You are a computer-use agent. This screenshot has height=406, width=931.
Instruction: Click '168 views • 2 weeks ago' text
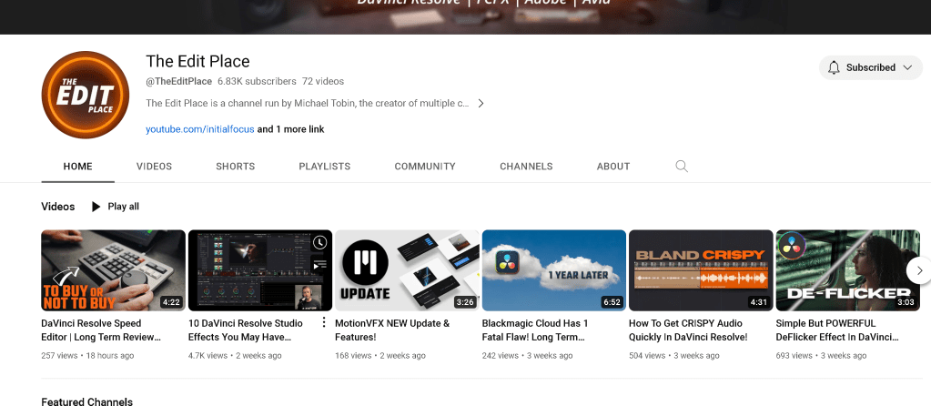point(380,356)
